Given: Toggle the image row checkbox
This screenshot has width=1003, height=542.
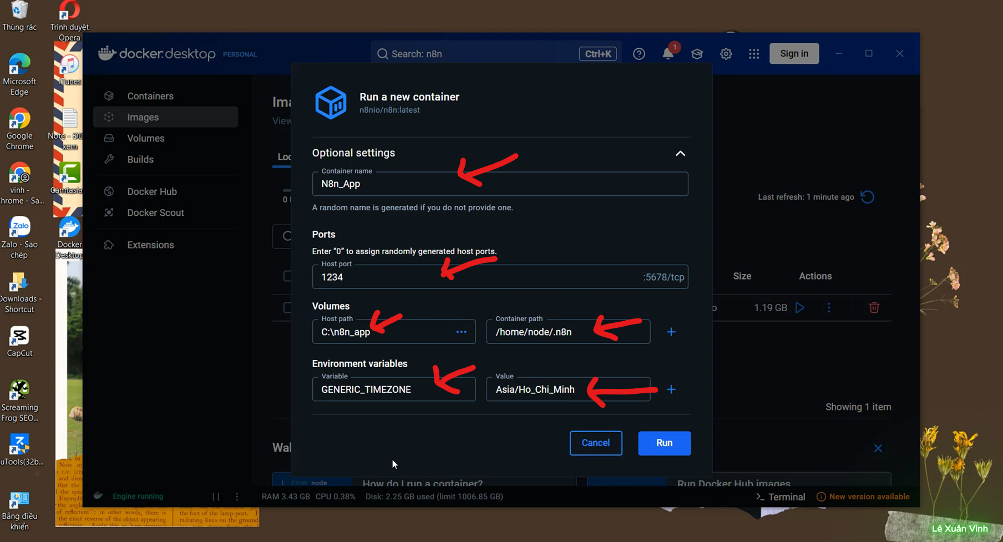Looking at the screenshot, I should (x=287, y=307).
